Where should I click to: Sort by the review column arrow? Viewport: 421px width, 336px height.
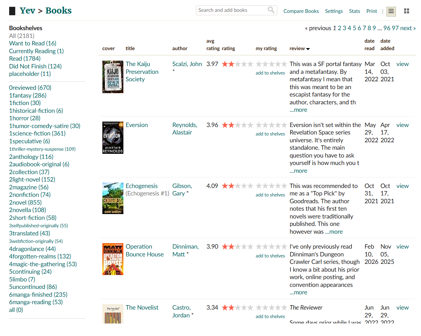tap(308, 49)
